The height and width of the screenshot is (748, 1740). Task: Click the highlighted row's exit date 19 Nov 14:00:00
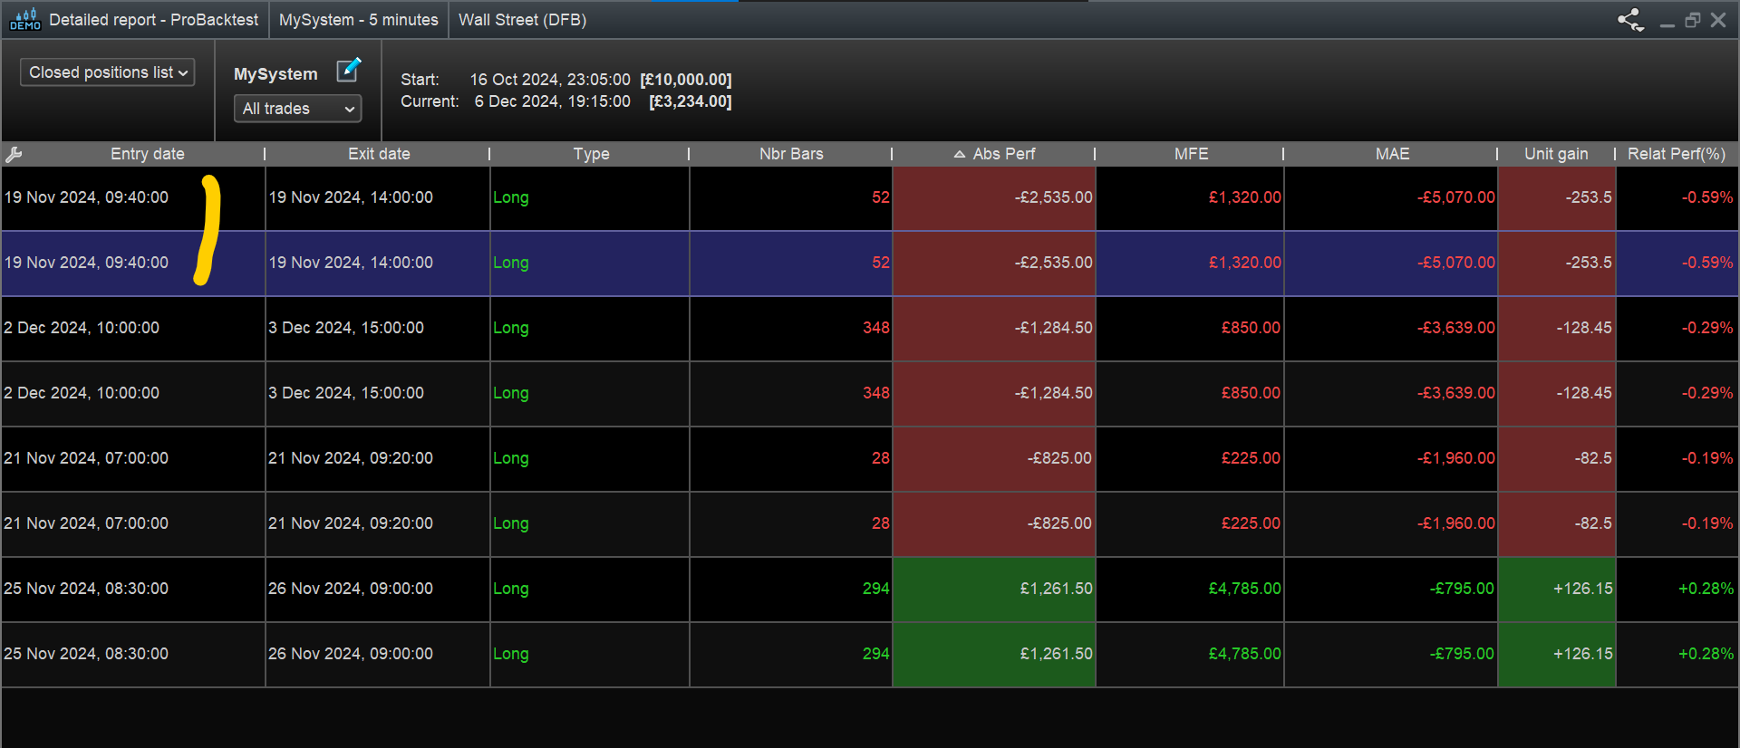[x=351, y=263]
